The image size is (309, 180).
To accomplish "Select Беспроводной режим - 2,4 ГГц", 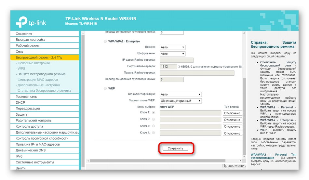I will (45, 58).
